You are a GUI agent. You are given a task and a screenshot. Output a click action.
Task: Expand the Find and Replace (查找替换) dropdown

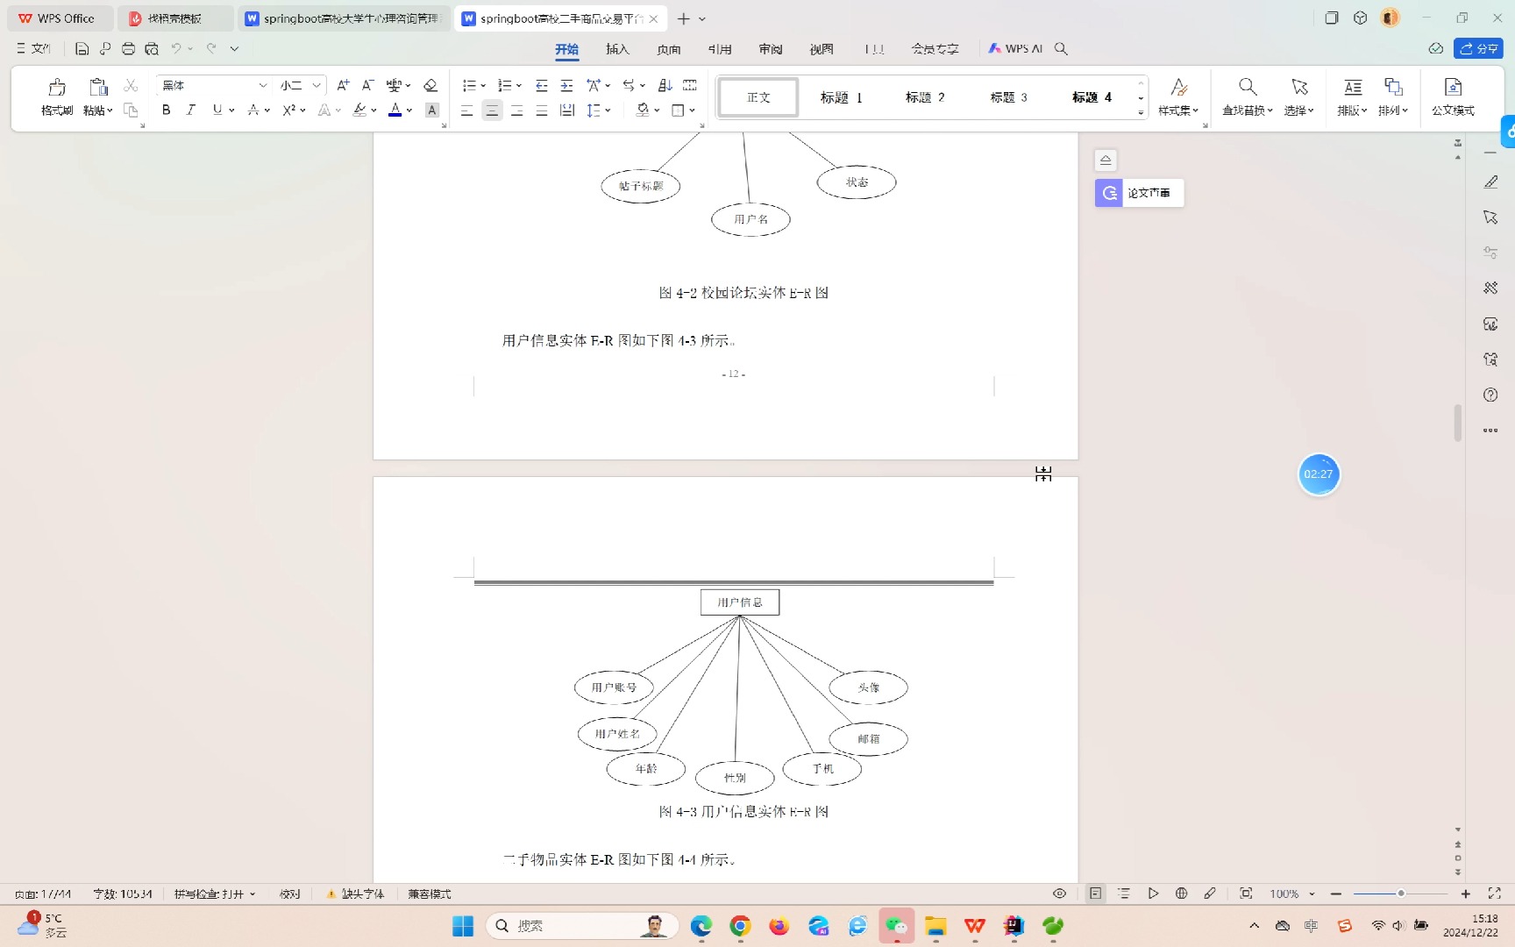[1247, 110]
